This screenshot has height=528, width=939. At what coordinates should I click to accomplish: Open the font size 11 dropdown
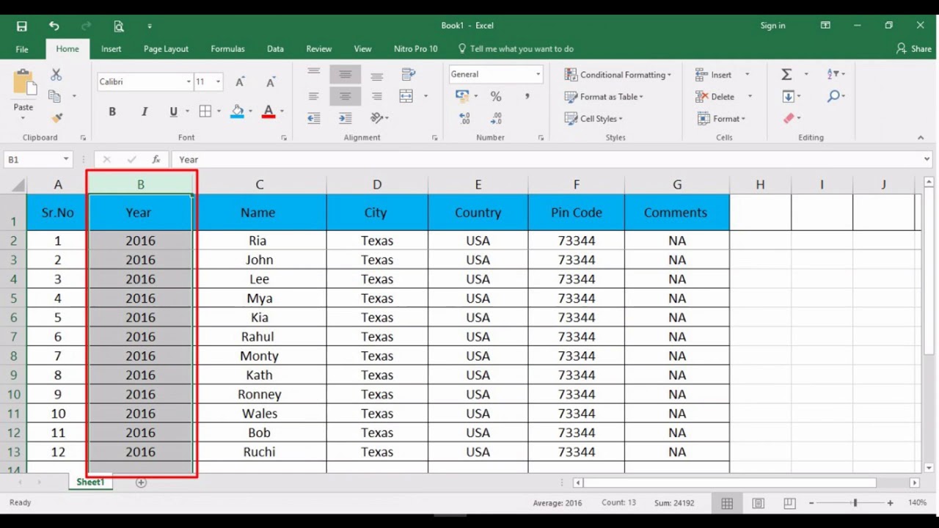click(x=218, y=82)
